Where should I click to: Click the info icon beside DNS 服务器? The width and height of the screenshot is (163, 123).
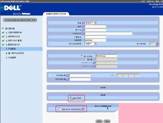pos(67,75)
